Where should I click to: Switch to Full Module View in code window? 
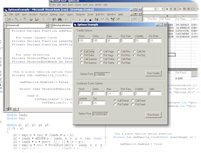[x=10, y=109]
